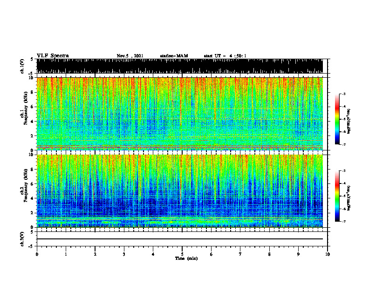Click the "2" kHz tick on ch.2 axis
The width and height of the screenshot is (369, 285).
[33, 213]
